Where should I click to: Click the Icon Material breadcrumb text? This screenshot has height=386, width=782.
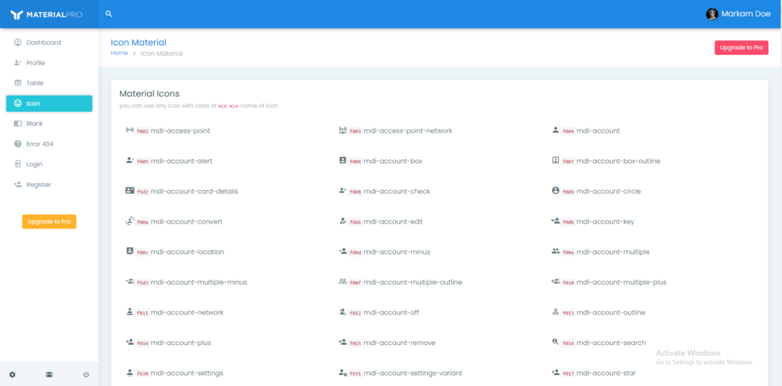tap(162, 54)
